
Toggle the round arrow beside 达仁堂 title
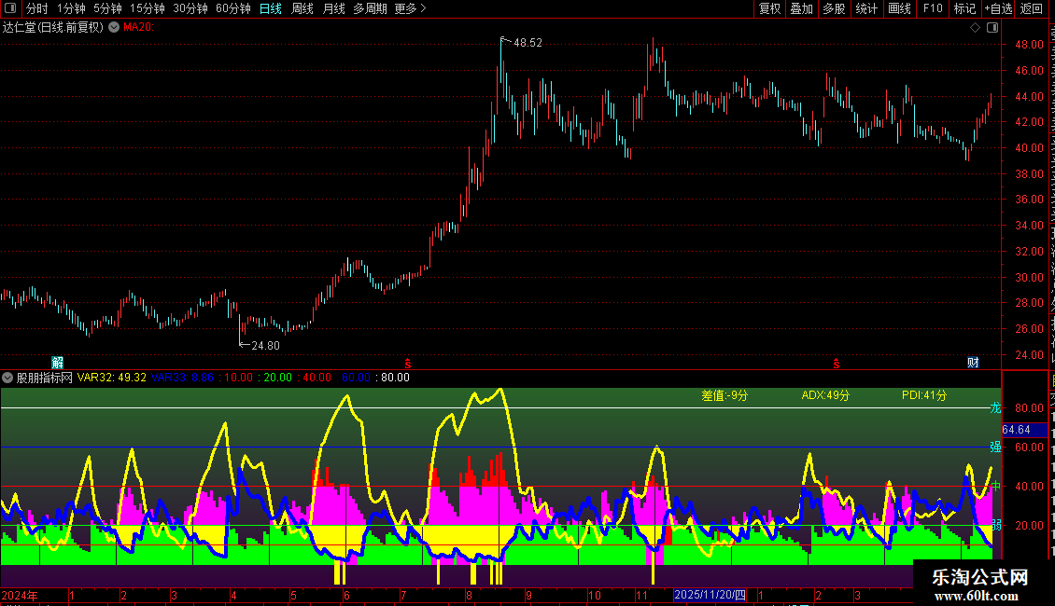pos(115,27)
